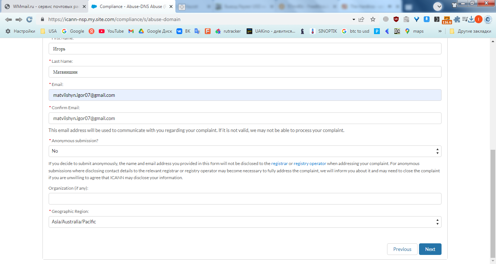Open the dark bracket extension icon
Viewport: 496px width, 264px height.
[437, 19]
